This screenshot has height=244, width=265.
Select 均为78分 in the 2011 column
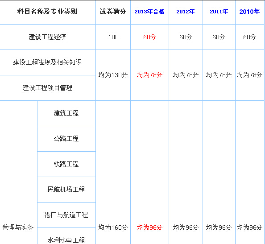pos(219,75)
